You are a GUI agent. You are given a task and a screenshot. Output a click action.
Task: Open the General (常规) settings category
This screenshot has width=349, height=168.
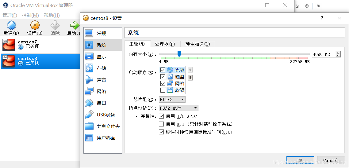[103, 34]
